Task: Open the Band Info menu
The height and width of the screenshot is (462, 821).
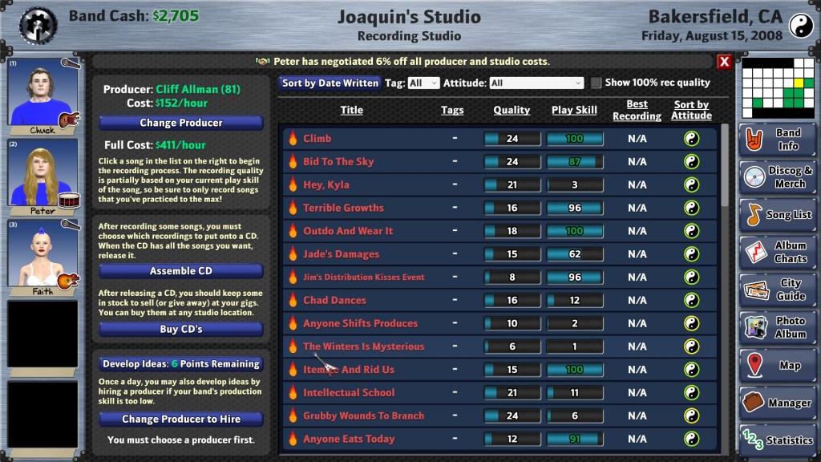Action: click(x=778, y=140)
